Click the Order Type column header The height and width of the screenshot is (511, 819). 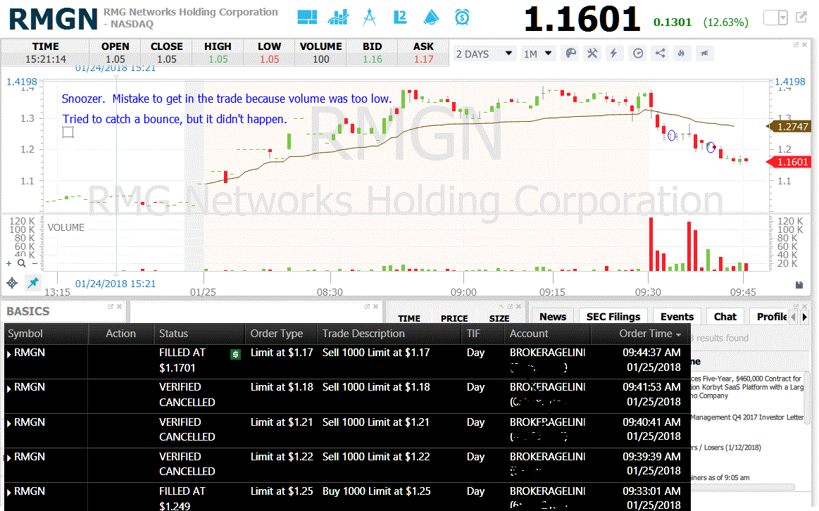pos(276,334)
